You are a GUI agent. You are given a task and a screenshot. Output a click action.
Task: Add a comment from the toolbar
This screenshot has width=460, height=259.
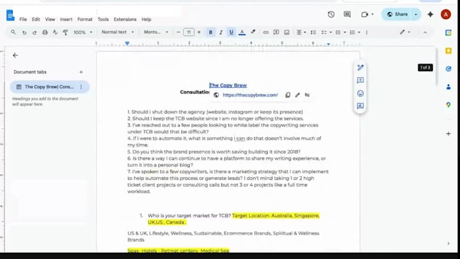[276, 32]
